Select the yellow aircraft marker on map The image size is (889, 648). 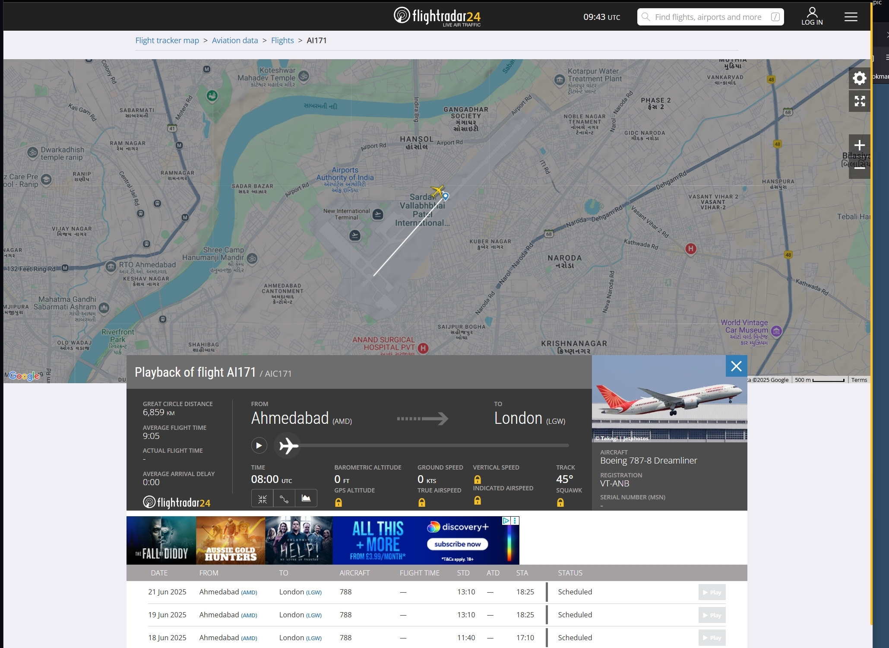tap(437, 191)
